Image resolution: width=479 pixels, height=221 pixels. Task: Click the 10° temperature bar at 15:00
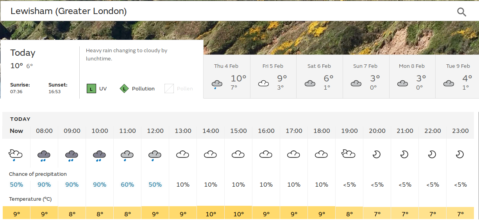(238, 213)
